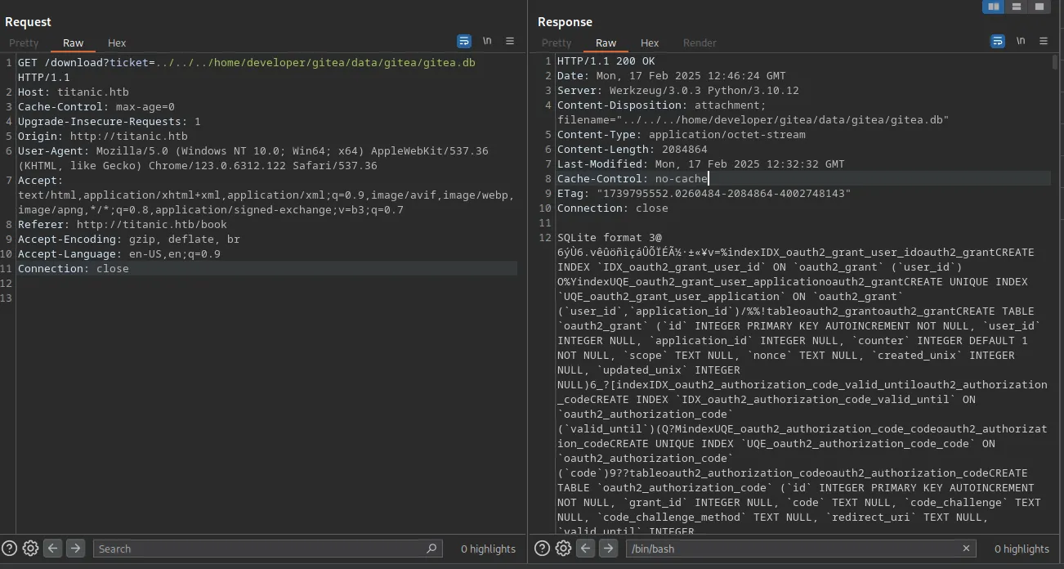
Task: Open help icon under the Request panel
Action: (9, 549)
